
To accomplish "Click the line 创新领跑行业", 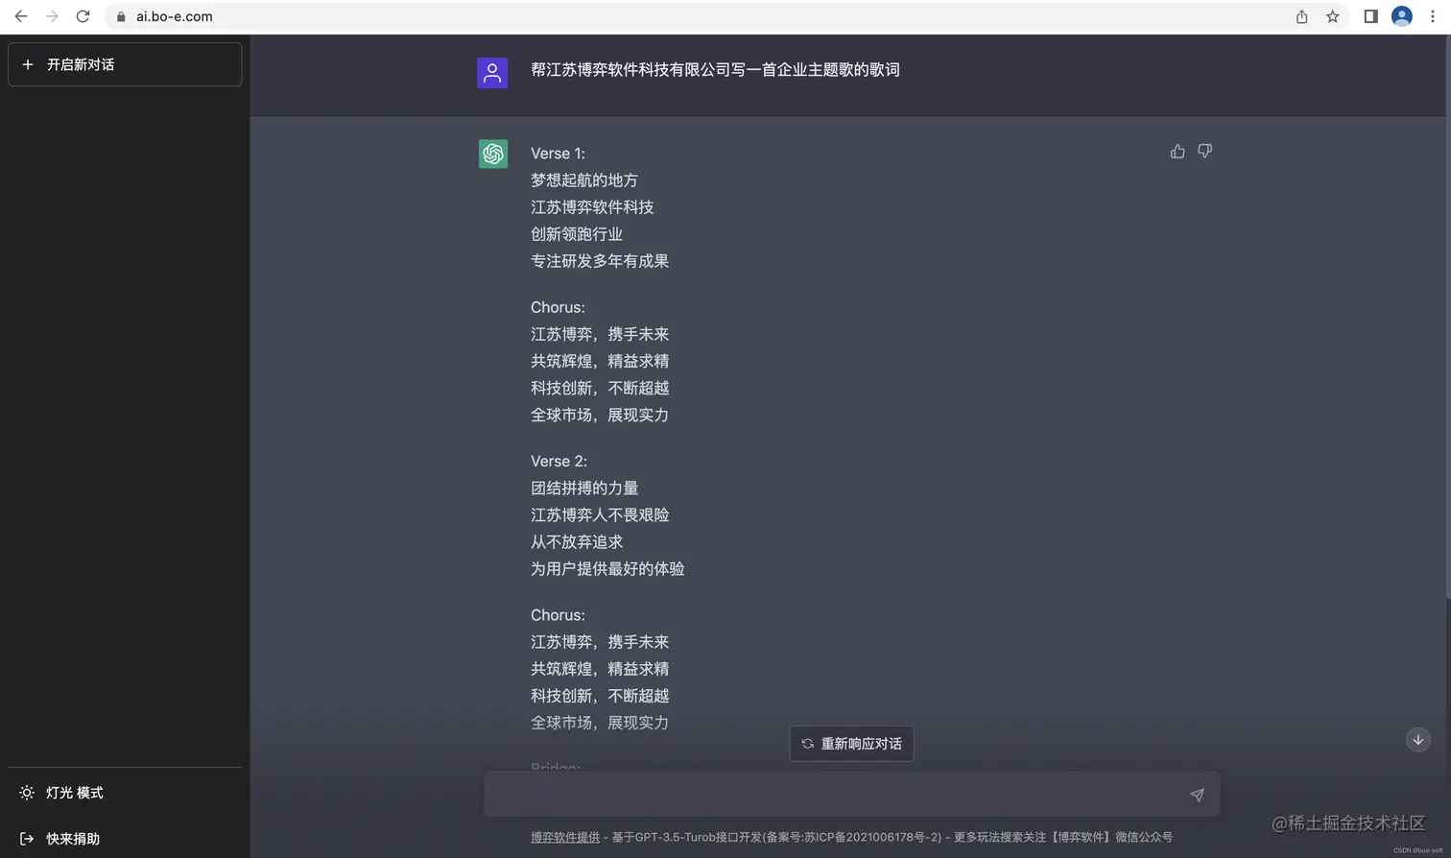I will [577, 234].
